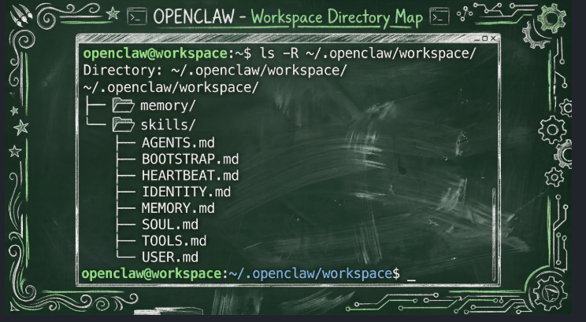The height and width of the screenshot is (322, 586).
Task: Choose IDENTITY.md from the file listing
Action: coord(186,192)
